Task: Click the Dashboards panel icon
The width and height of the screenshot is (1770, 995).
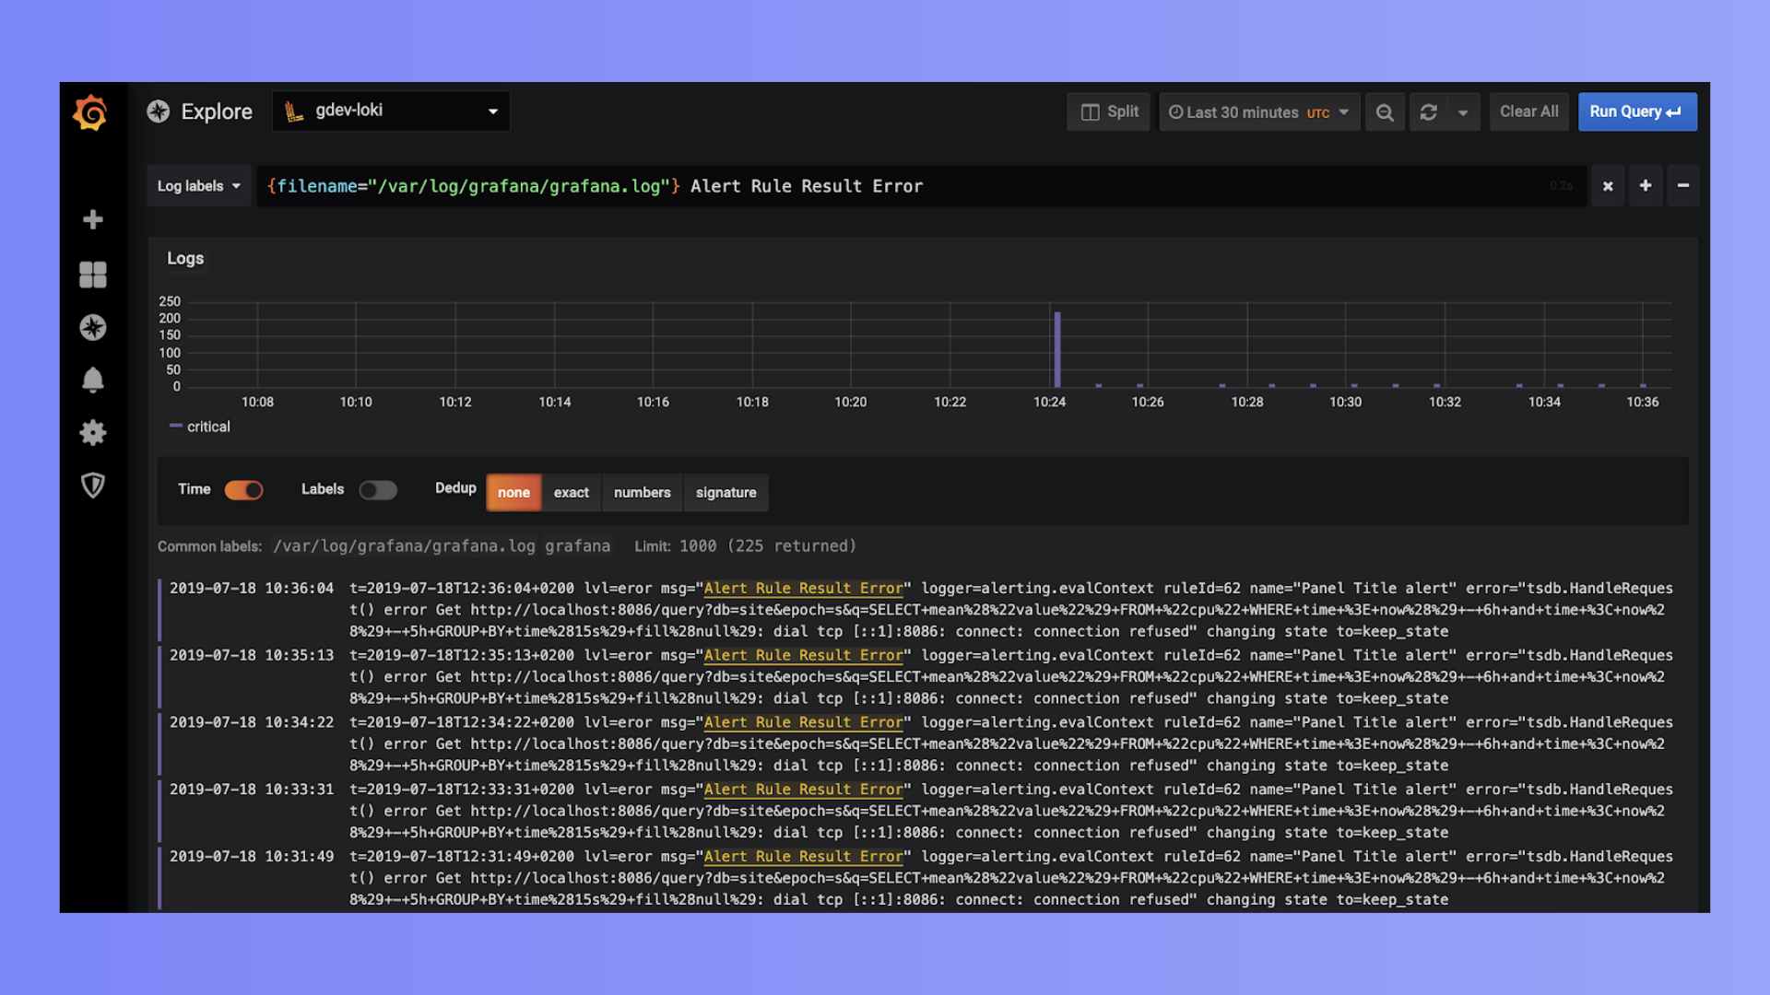Action: (94, 274)
